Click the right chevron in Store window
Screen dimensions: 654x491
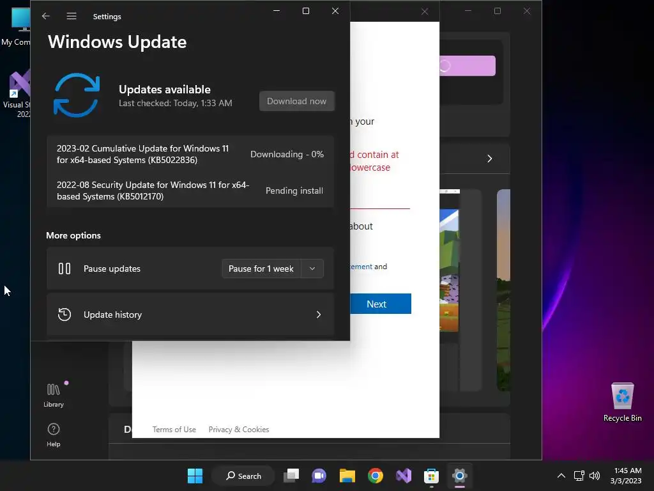490,159
